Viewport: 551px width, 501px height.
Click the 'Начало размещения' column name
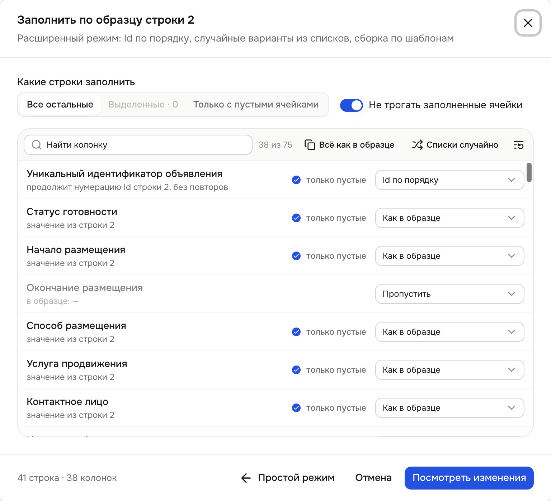tap(76, 250)
